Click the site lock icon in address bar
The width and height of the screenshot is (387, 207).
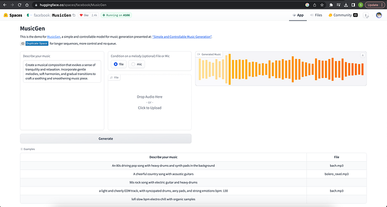coord(36,5)
